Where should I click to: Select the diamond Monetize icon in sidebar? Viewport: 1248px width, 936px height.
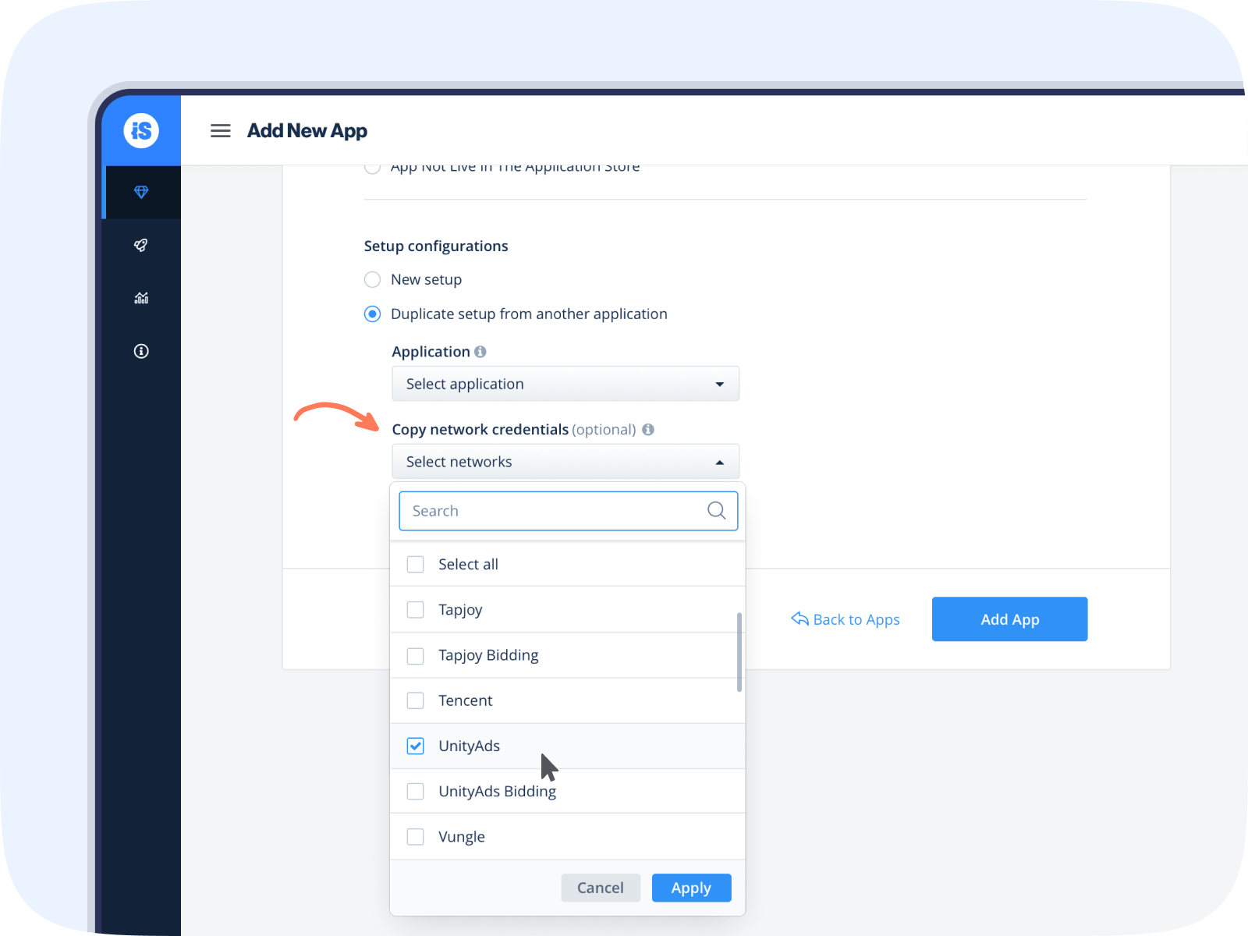[x=141, y=192]
